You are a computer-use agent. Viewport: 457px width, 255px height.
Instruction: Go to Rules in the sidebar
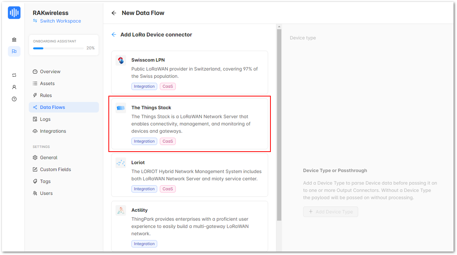(x=64, y=95)
